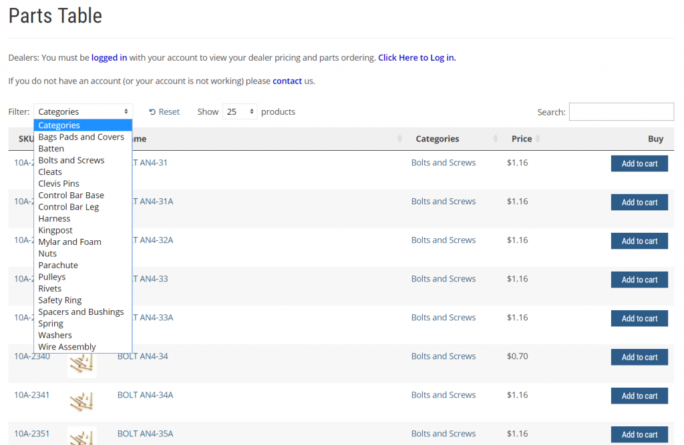Image resolution: width=684 pixels, height=445 pixels.
Task: Open the BOLT AN4-35A product link
Action: tap(145, 434)
